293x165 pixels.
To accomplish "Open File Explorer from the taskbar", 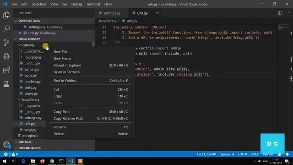I will point(33,161).
